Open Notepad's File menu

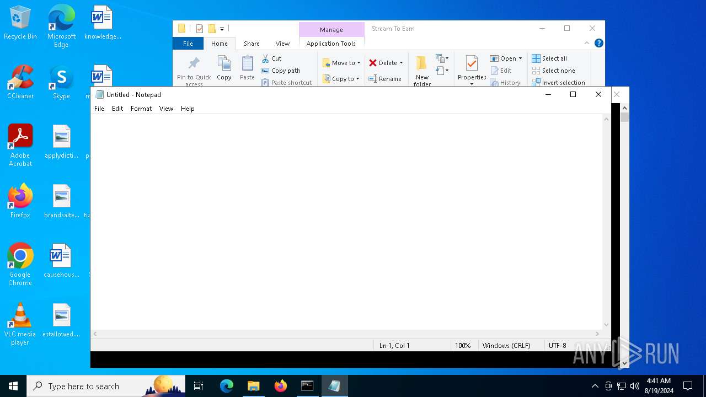click(99, 109)
